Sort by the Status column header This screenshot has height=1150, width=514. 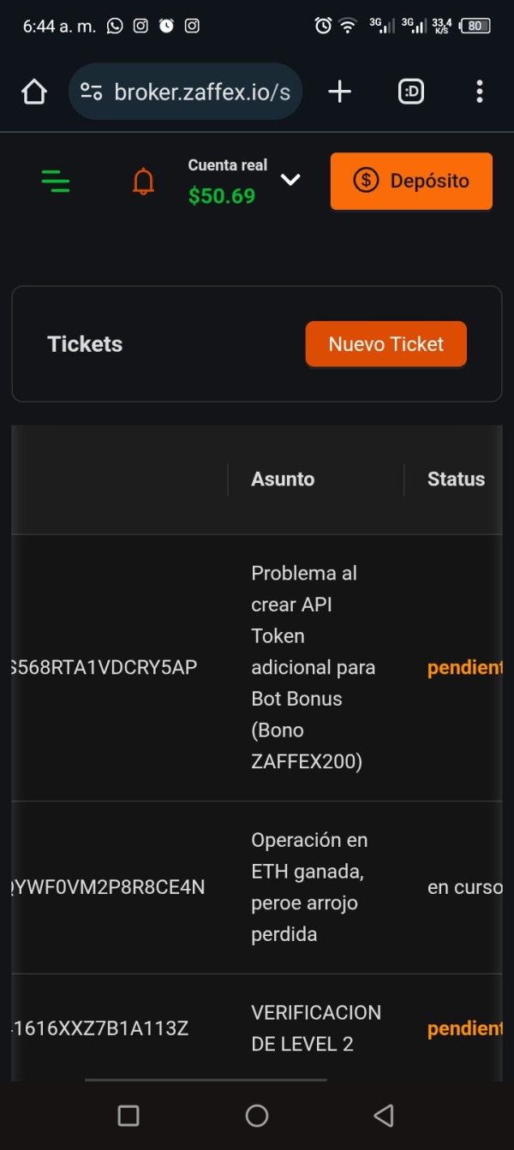456,480
